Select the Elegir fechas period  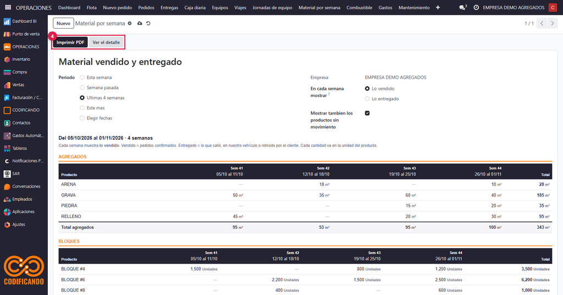[82, 118]
